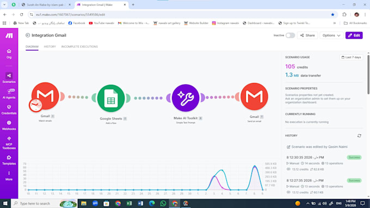This screenshot has height=208, width=370.
Task: Toggle the Inactive scenario switch
Action: [x=290, y=35]
